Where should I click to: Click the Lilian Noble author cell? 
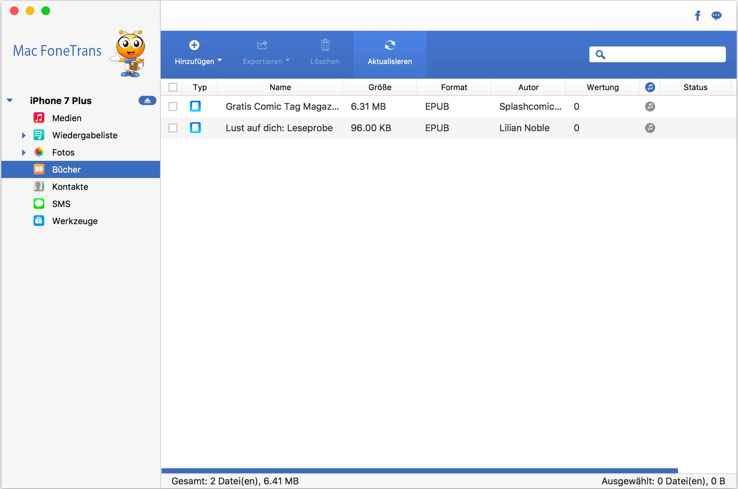tap(524, 128)
